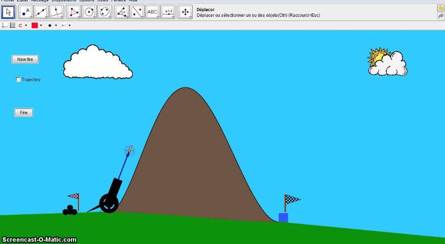
Task: Select the Reflect about line tool
Action: click(x=137, y=12)
